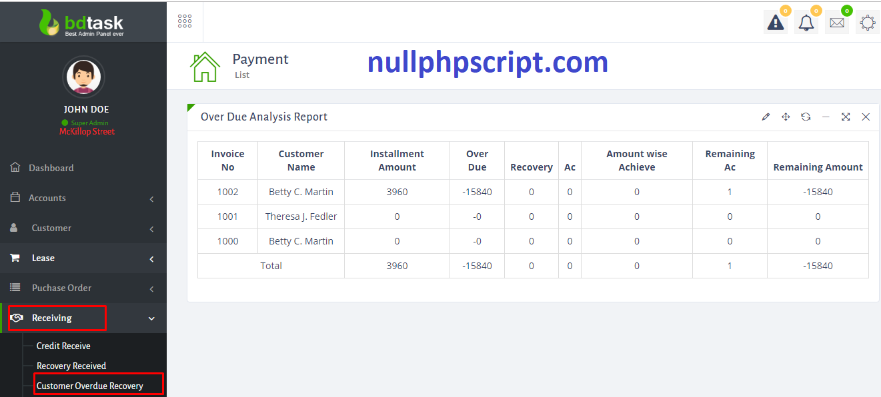Click the grid menu icon in top bar
The width and height of the screenshot is (881, 397).
[185, 22]
